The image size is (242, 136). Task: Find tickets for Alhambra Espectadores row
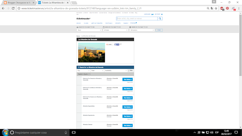tap(127, 107)
